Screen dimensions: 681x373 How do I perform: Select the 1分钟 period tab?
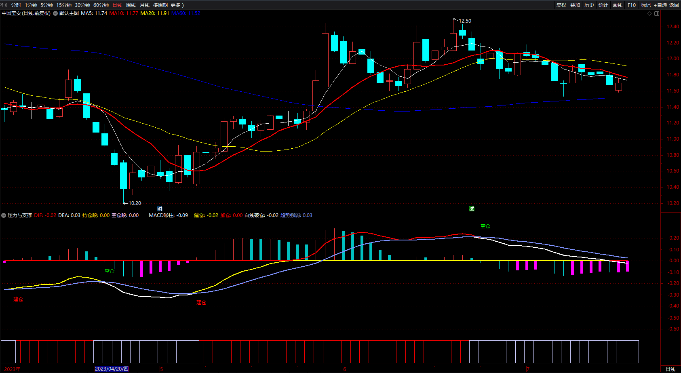[31, 5]
